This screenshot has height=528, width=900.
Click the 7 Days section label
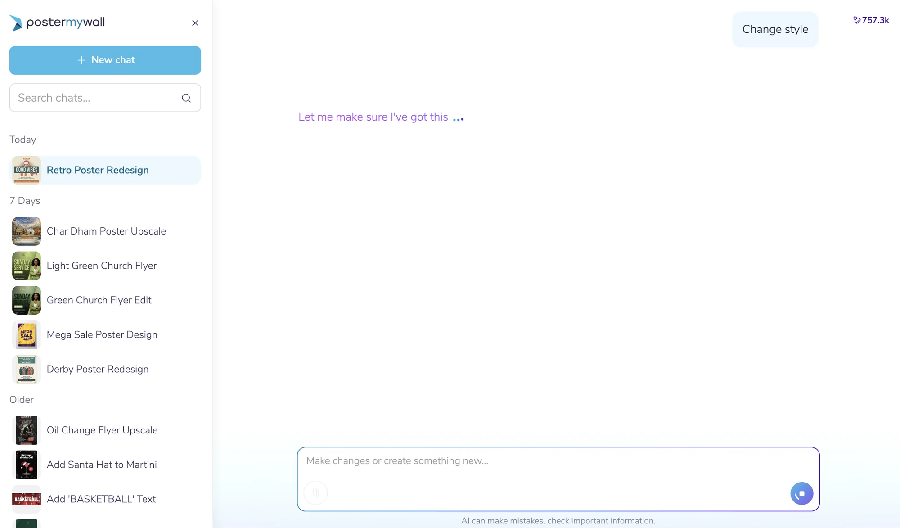click(x=25, y=201)
